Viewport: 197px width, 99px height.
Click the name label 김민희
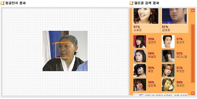coord(152,86)
